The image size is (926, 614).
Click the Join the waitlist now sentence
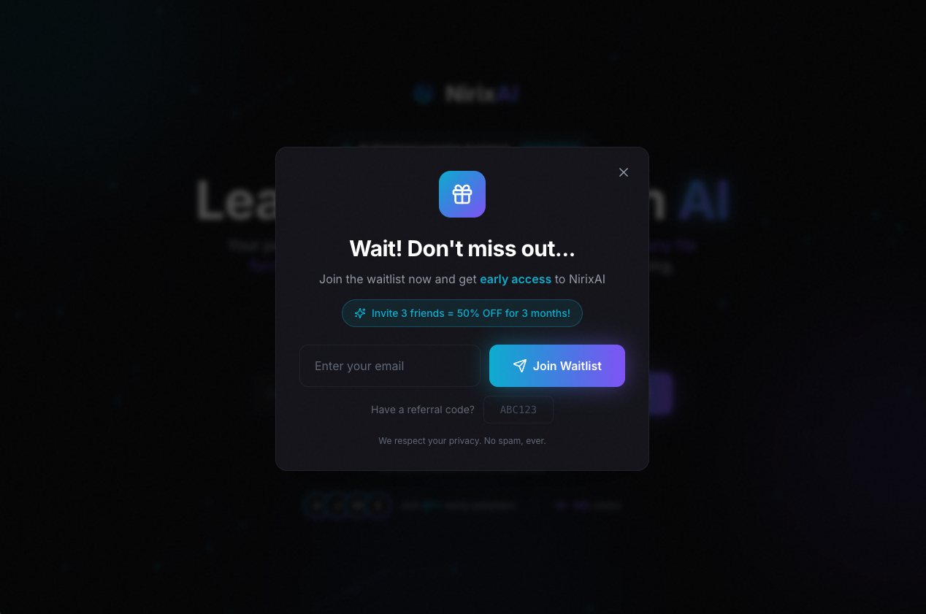(x=462, y=279)
